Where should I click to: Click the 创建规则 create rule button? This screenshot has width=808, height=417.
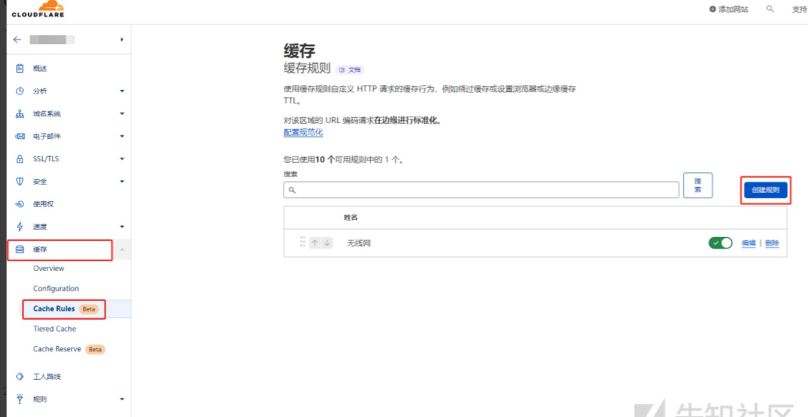[x=765, y=189]
